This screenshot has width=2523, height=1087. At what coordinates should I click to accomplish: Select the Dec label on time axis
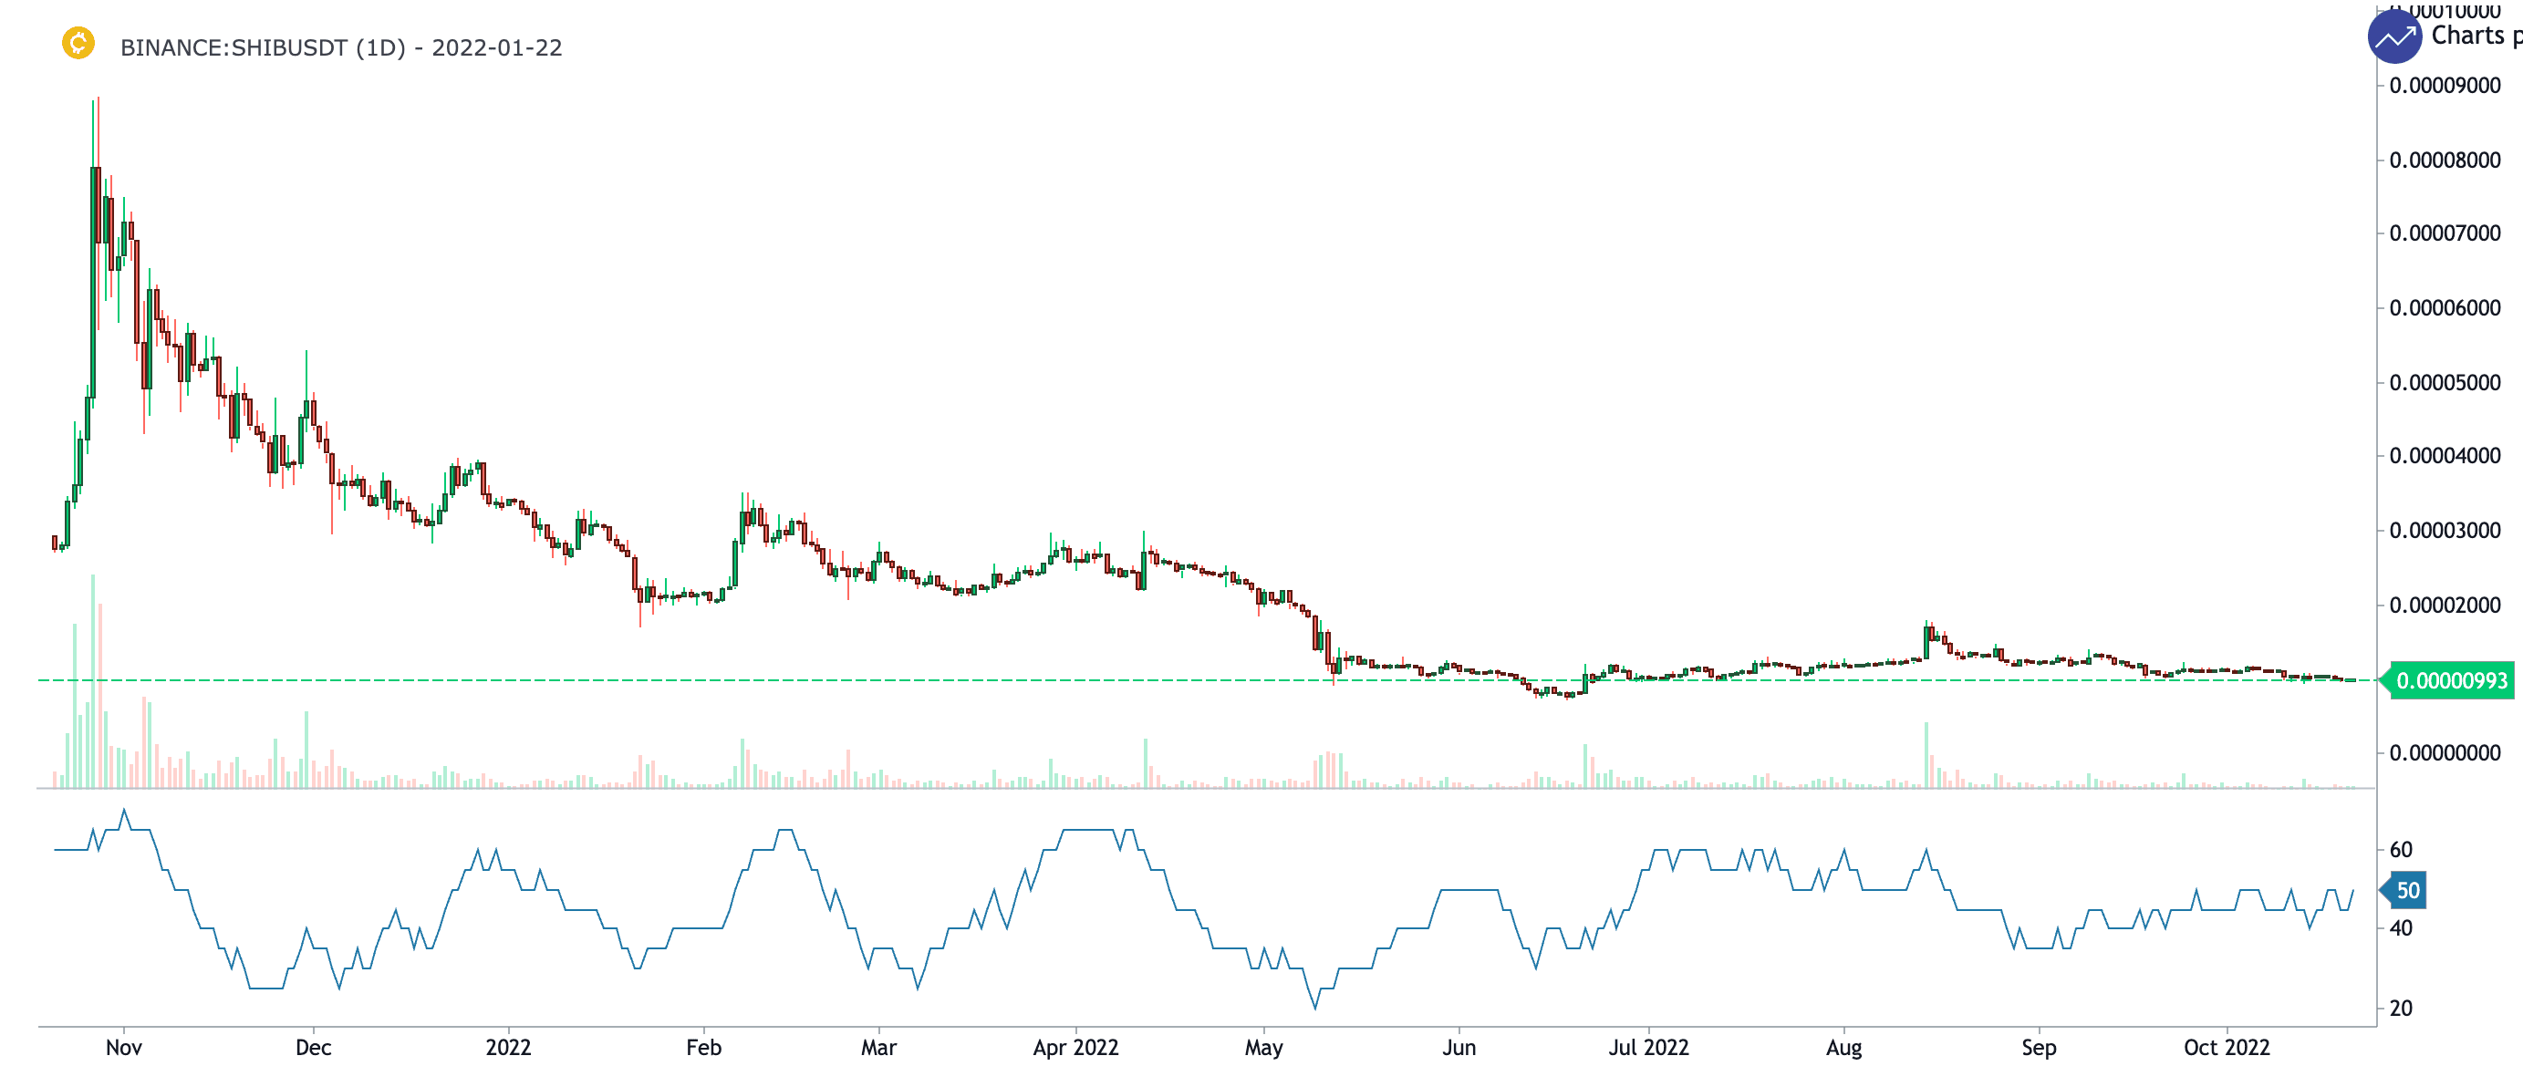[x=314, y=1048]
